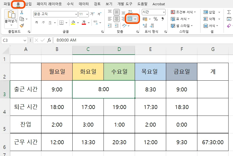Open the 클립보드 dialog launcher
Viewport: 233px width, 156px height.
[x=29, y=32]
